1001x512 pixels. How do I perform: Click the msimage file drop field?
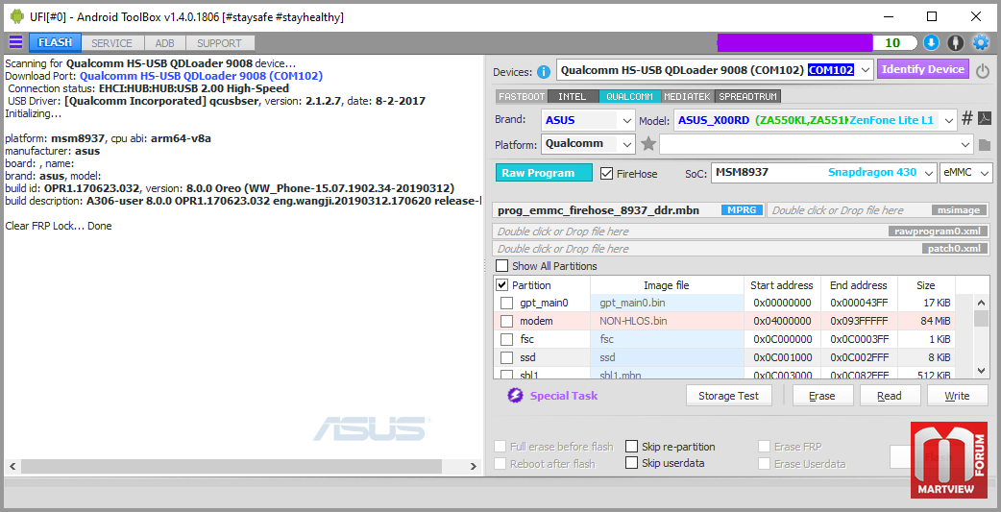pos(878,210)
